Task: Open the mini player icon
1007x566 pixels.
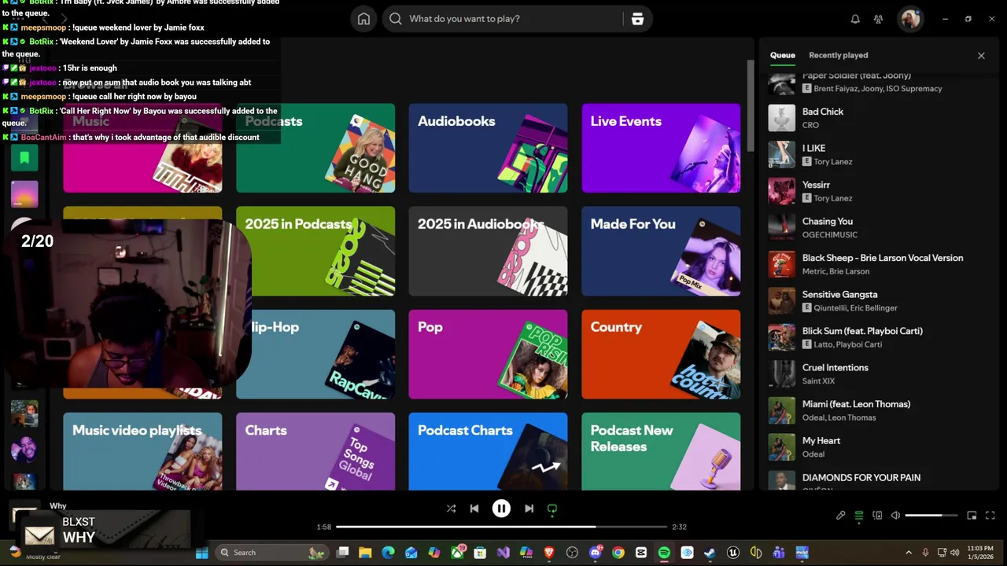Action: point(972,516)
